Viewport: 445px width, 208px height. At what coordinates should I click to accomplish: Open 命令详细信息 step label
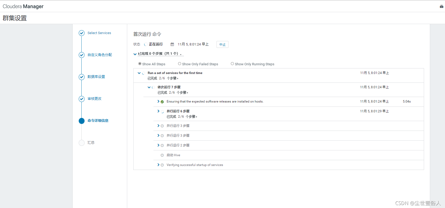[98, 121]
